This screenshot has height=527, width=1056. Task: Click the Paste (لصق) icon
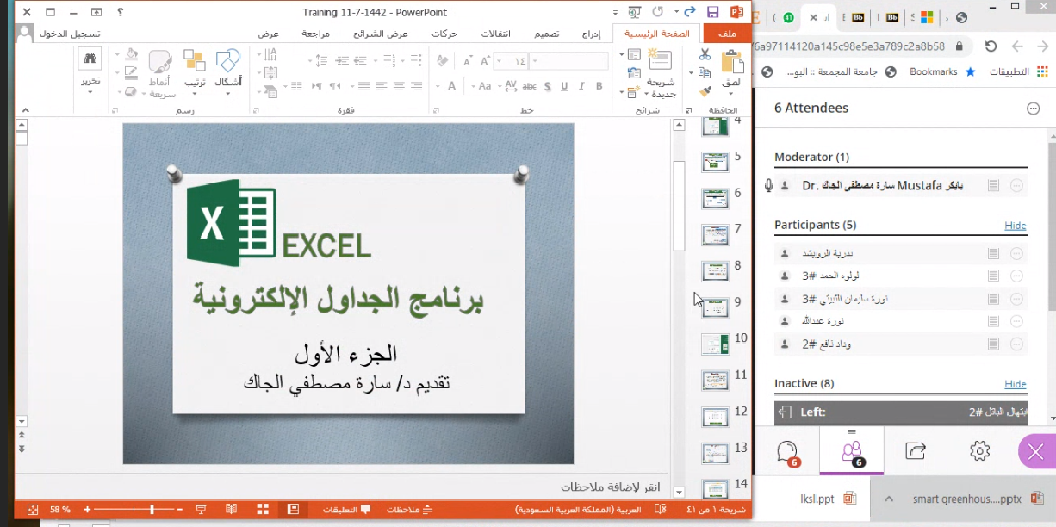tap(732, 60)
